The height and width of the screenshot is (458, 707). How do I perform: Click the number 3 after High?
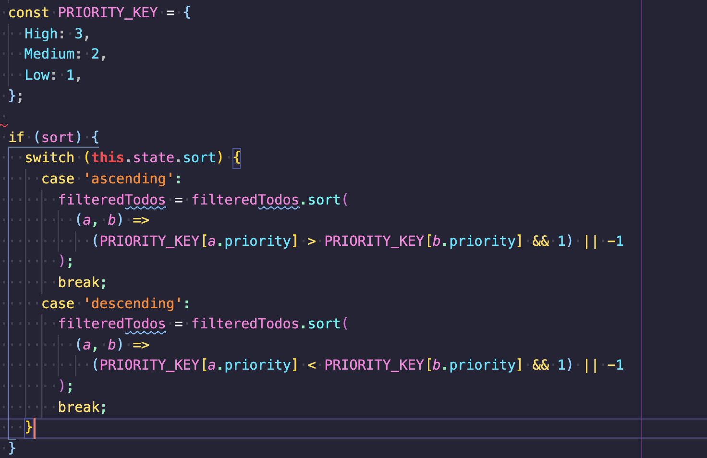pyautogui.click(x=78, y=34)
